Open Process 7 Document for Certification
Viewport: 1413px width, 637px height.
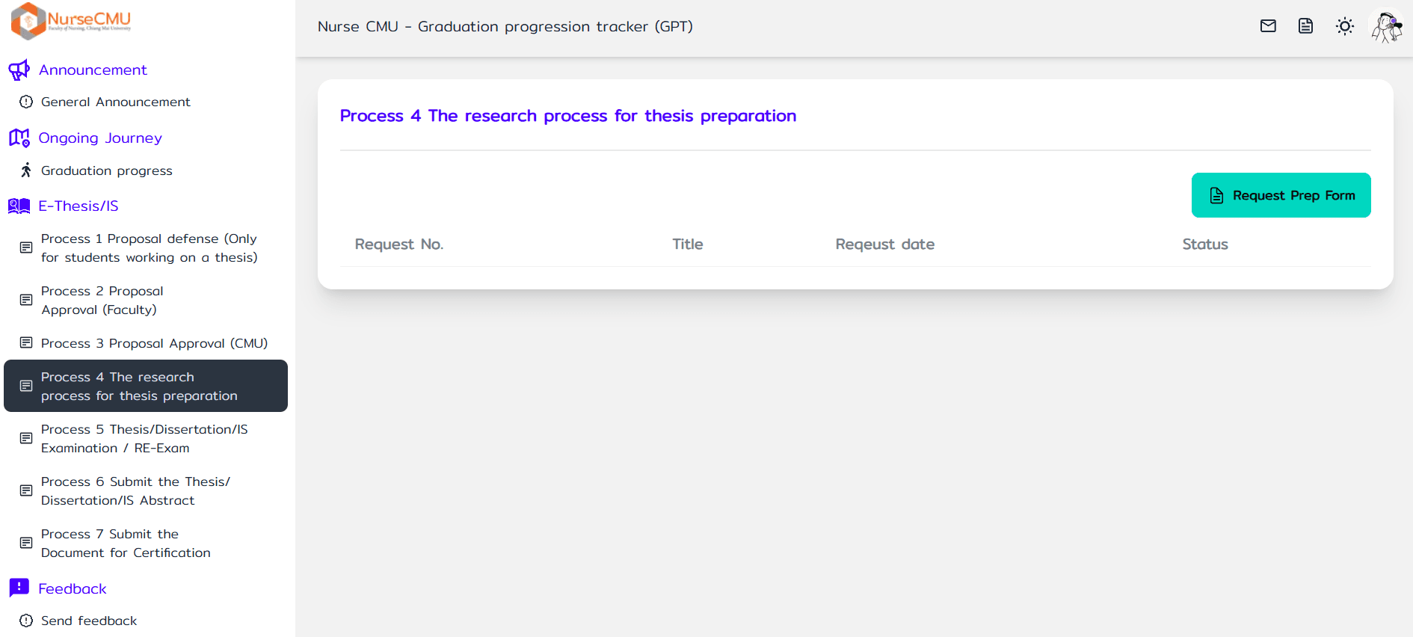[x=126, y=543]
